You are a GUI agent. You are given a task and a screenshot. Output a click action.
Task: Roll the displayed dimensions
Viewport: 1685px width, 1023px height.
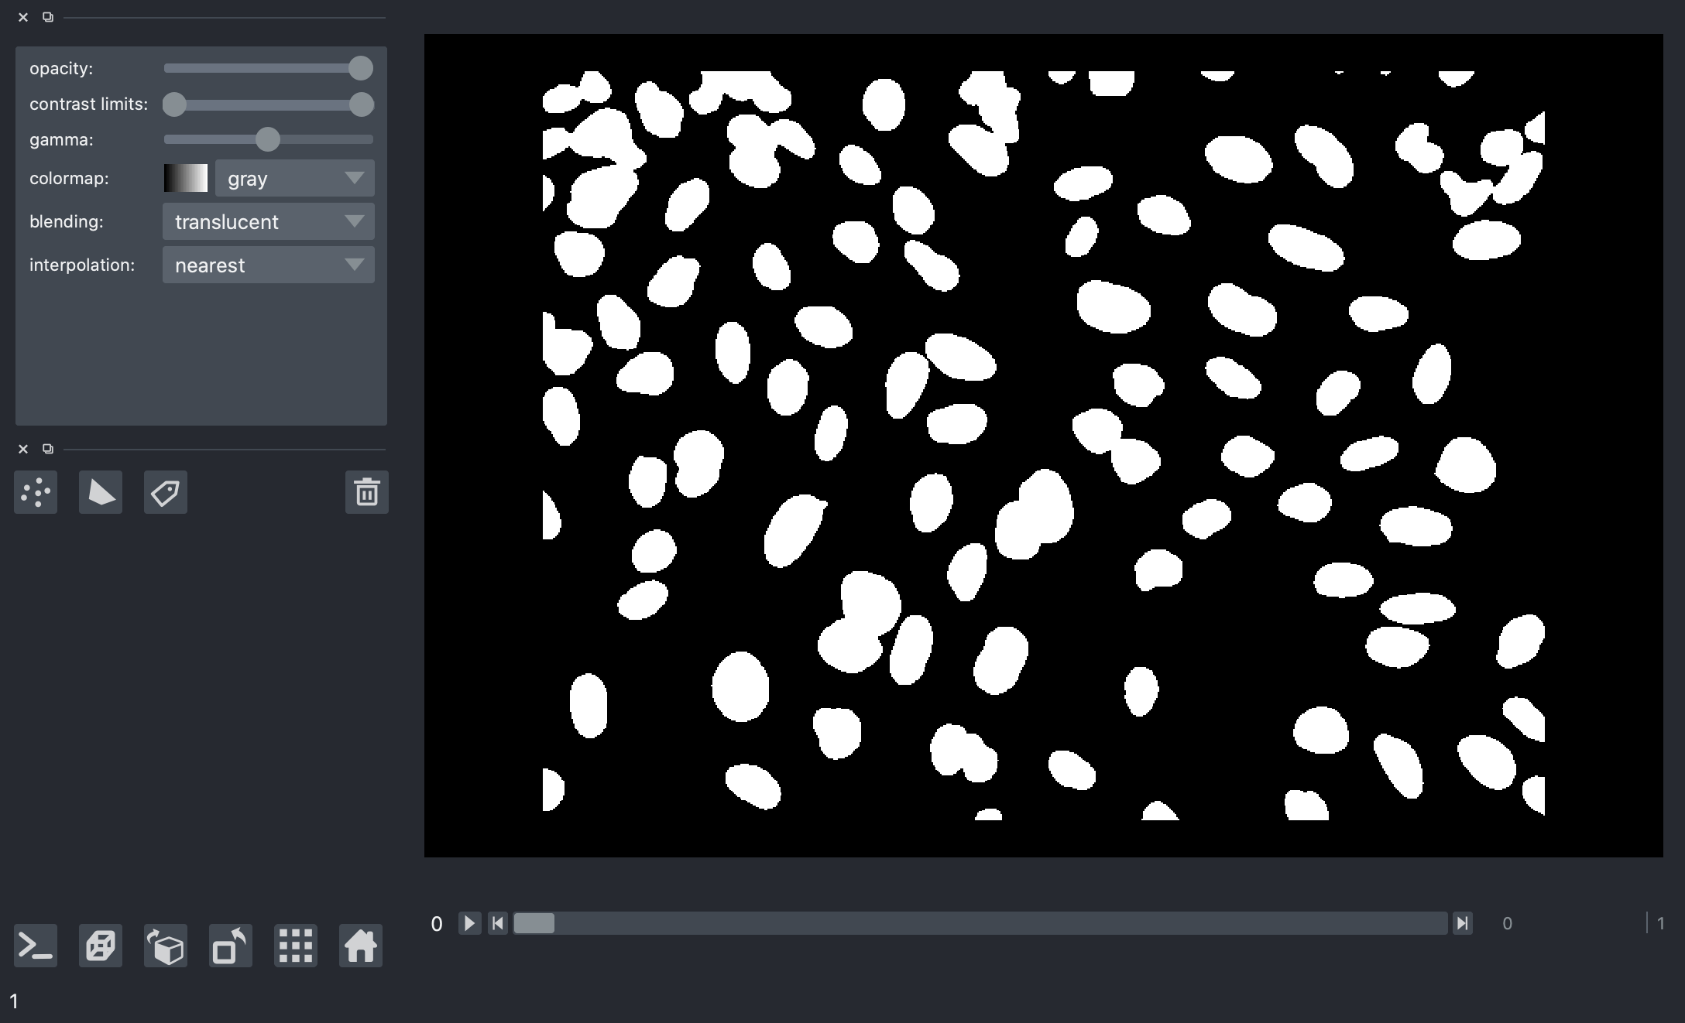pyautogui.click(x=165, y=946)
